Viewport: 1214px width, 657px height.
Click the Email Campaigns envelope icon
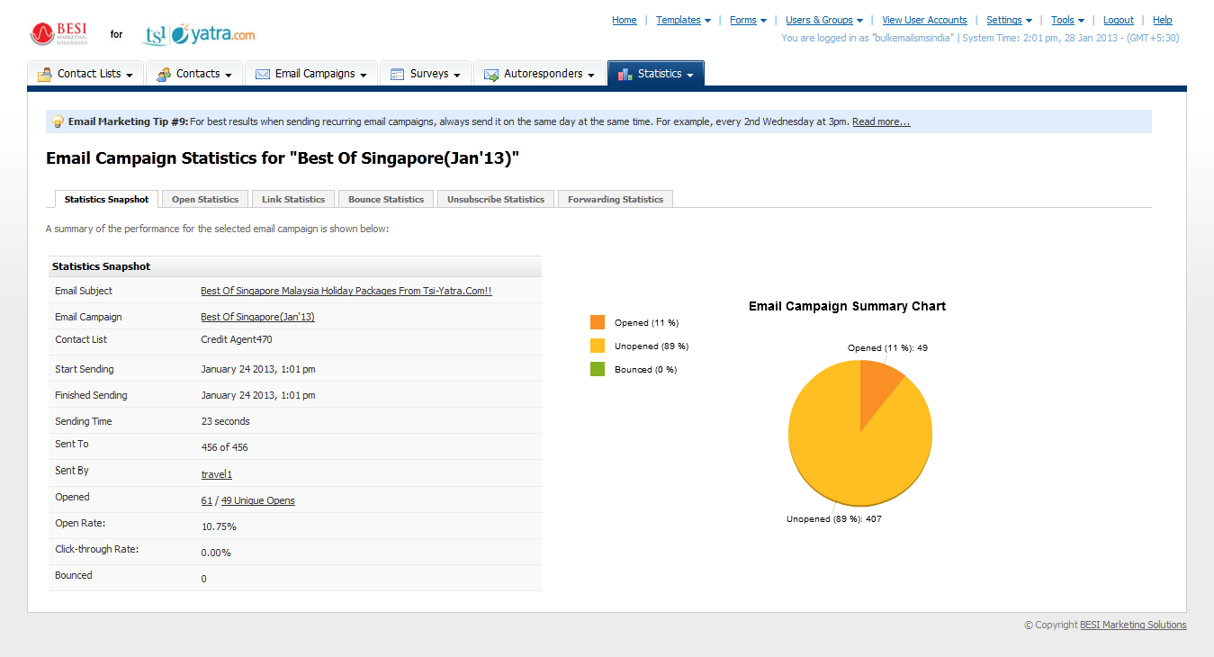pyautogui.click(x=263, y=75)
